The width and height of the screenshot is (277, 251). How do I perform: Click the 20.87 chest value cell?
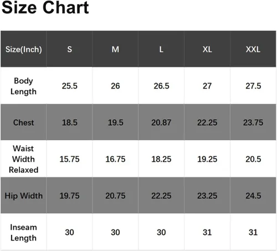161,122
